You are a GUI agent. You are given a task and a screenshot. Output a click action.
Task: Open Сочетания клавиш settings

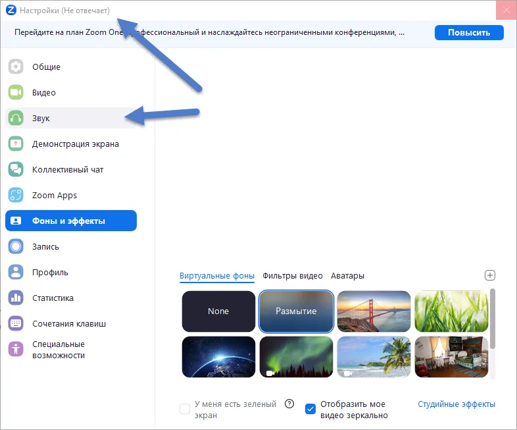[x=71, y=324]
